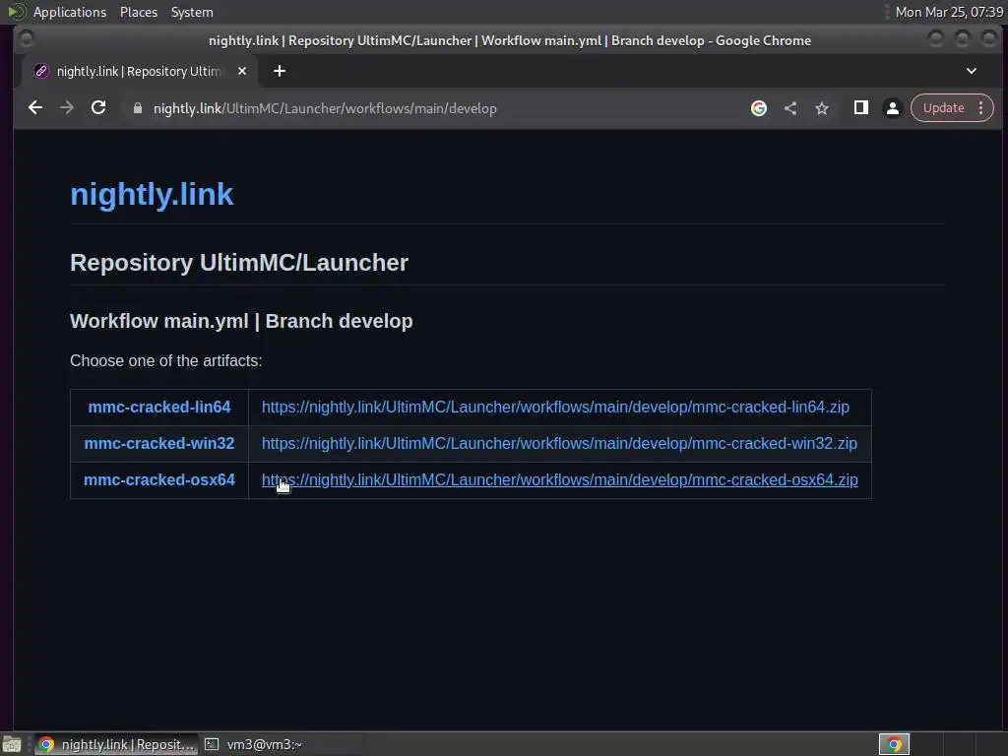Expand the tab search dropdown
Image resolution: width=1008 pixels, height=756 pixels.
(x=972, y=71)
